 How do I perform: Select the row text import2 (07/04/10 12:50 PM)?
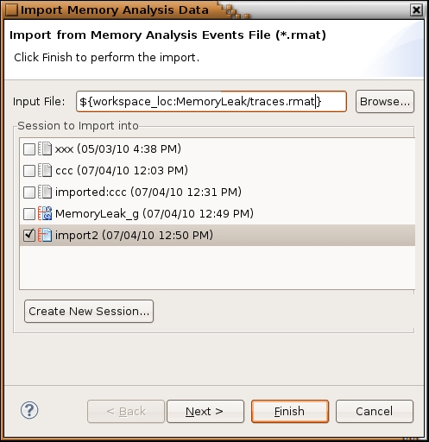[134, 236]
